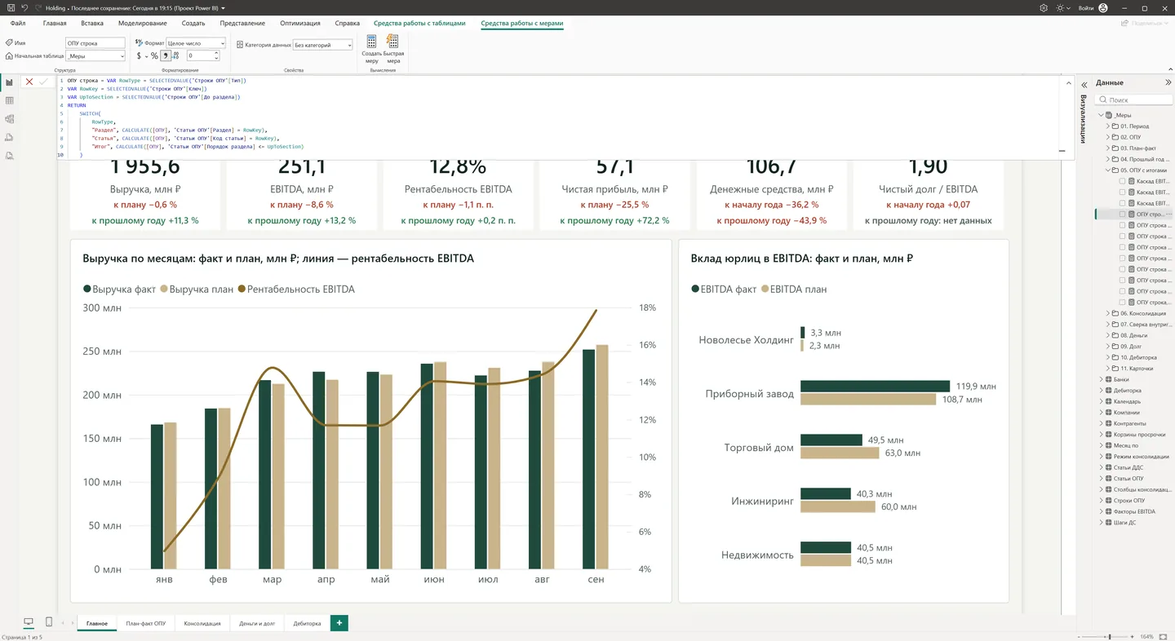Image resolution: width=1175 pixels, height=641 pixels.
Task: Undo the last action
Action: point(24,7)
